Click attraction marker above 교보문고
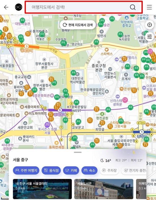 (78, 122)
